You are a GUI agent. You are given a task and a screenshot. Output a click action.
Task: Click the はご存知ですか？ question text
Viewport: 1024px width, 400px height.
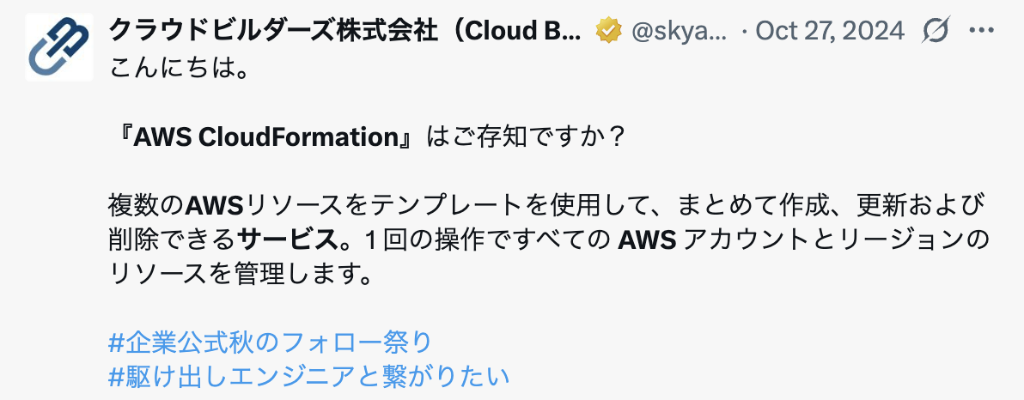point(524,137)
